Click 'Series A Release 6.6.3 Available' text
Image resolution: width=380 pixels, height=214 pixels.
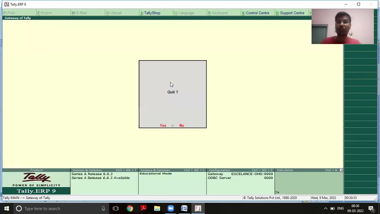pos(101,178)
